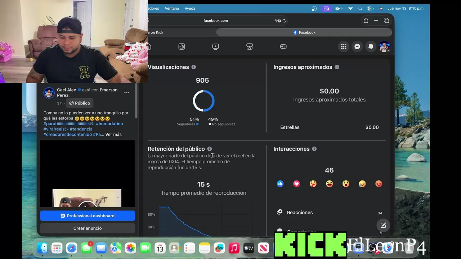461x259 pixels.
Task: Open Launchpad from the Dock
Action: 57,248
